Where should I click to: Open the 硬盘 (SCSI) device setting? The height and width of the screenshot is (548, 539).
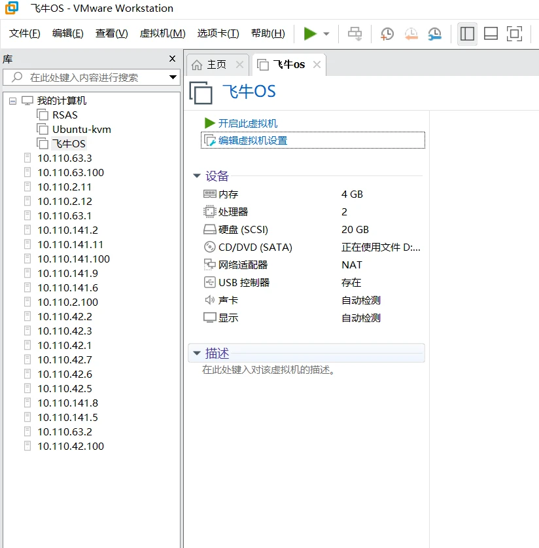[x=236, y=230]
